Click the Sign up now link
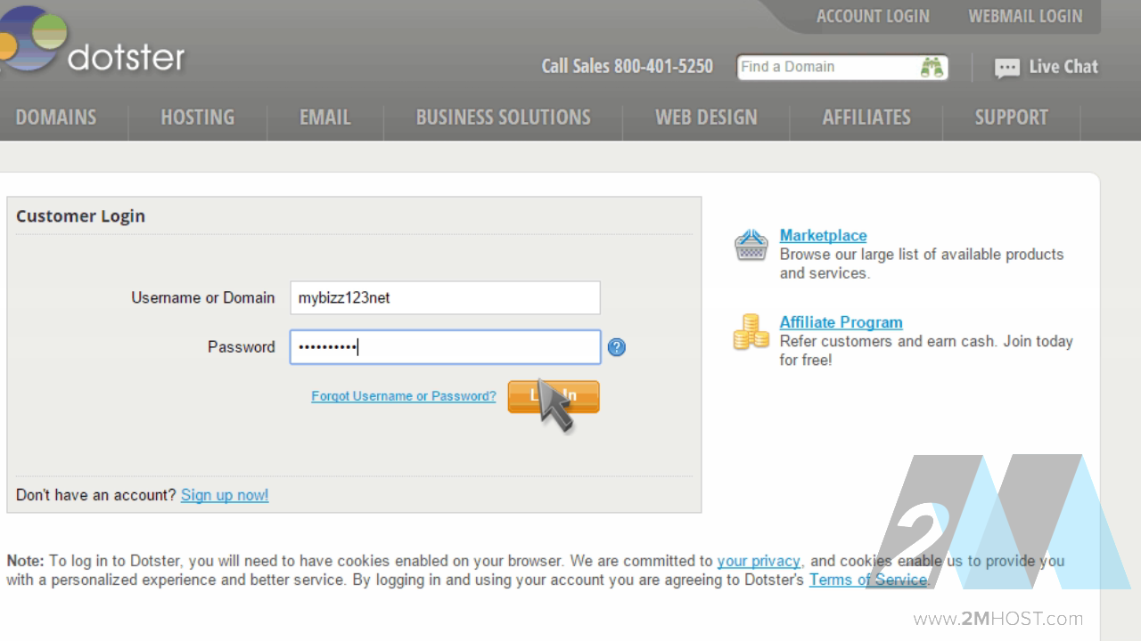 [x=225, y=495]
